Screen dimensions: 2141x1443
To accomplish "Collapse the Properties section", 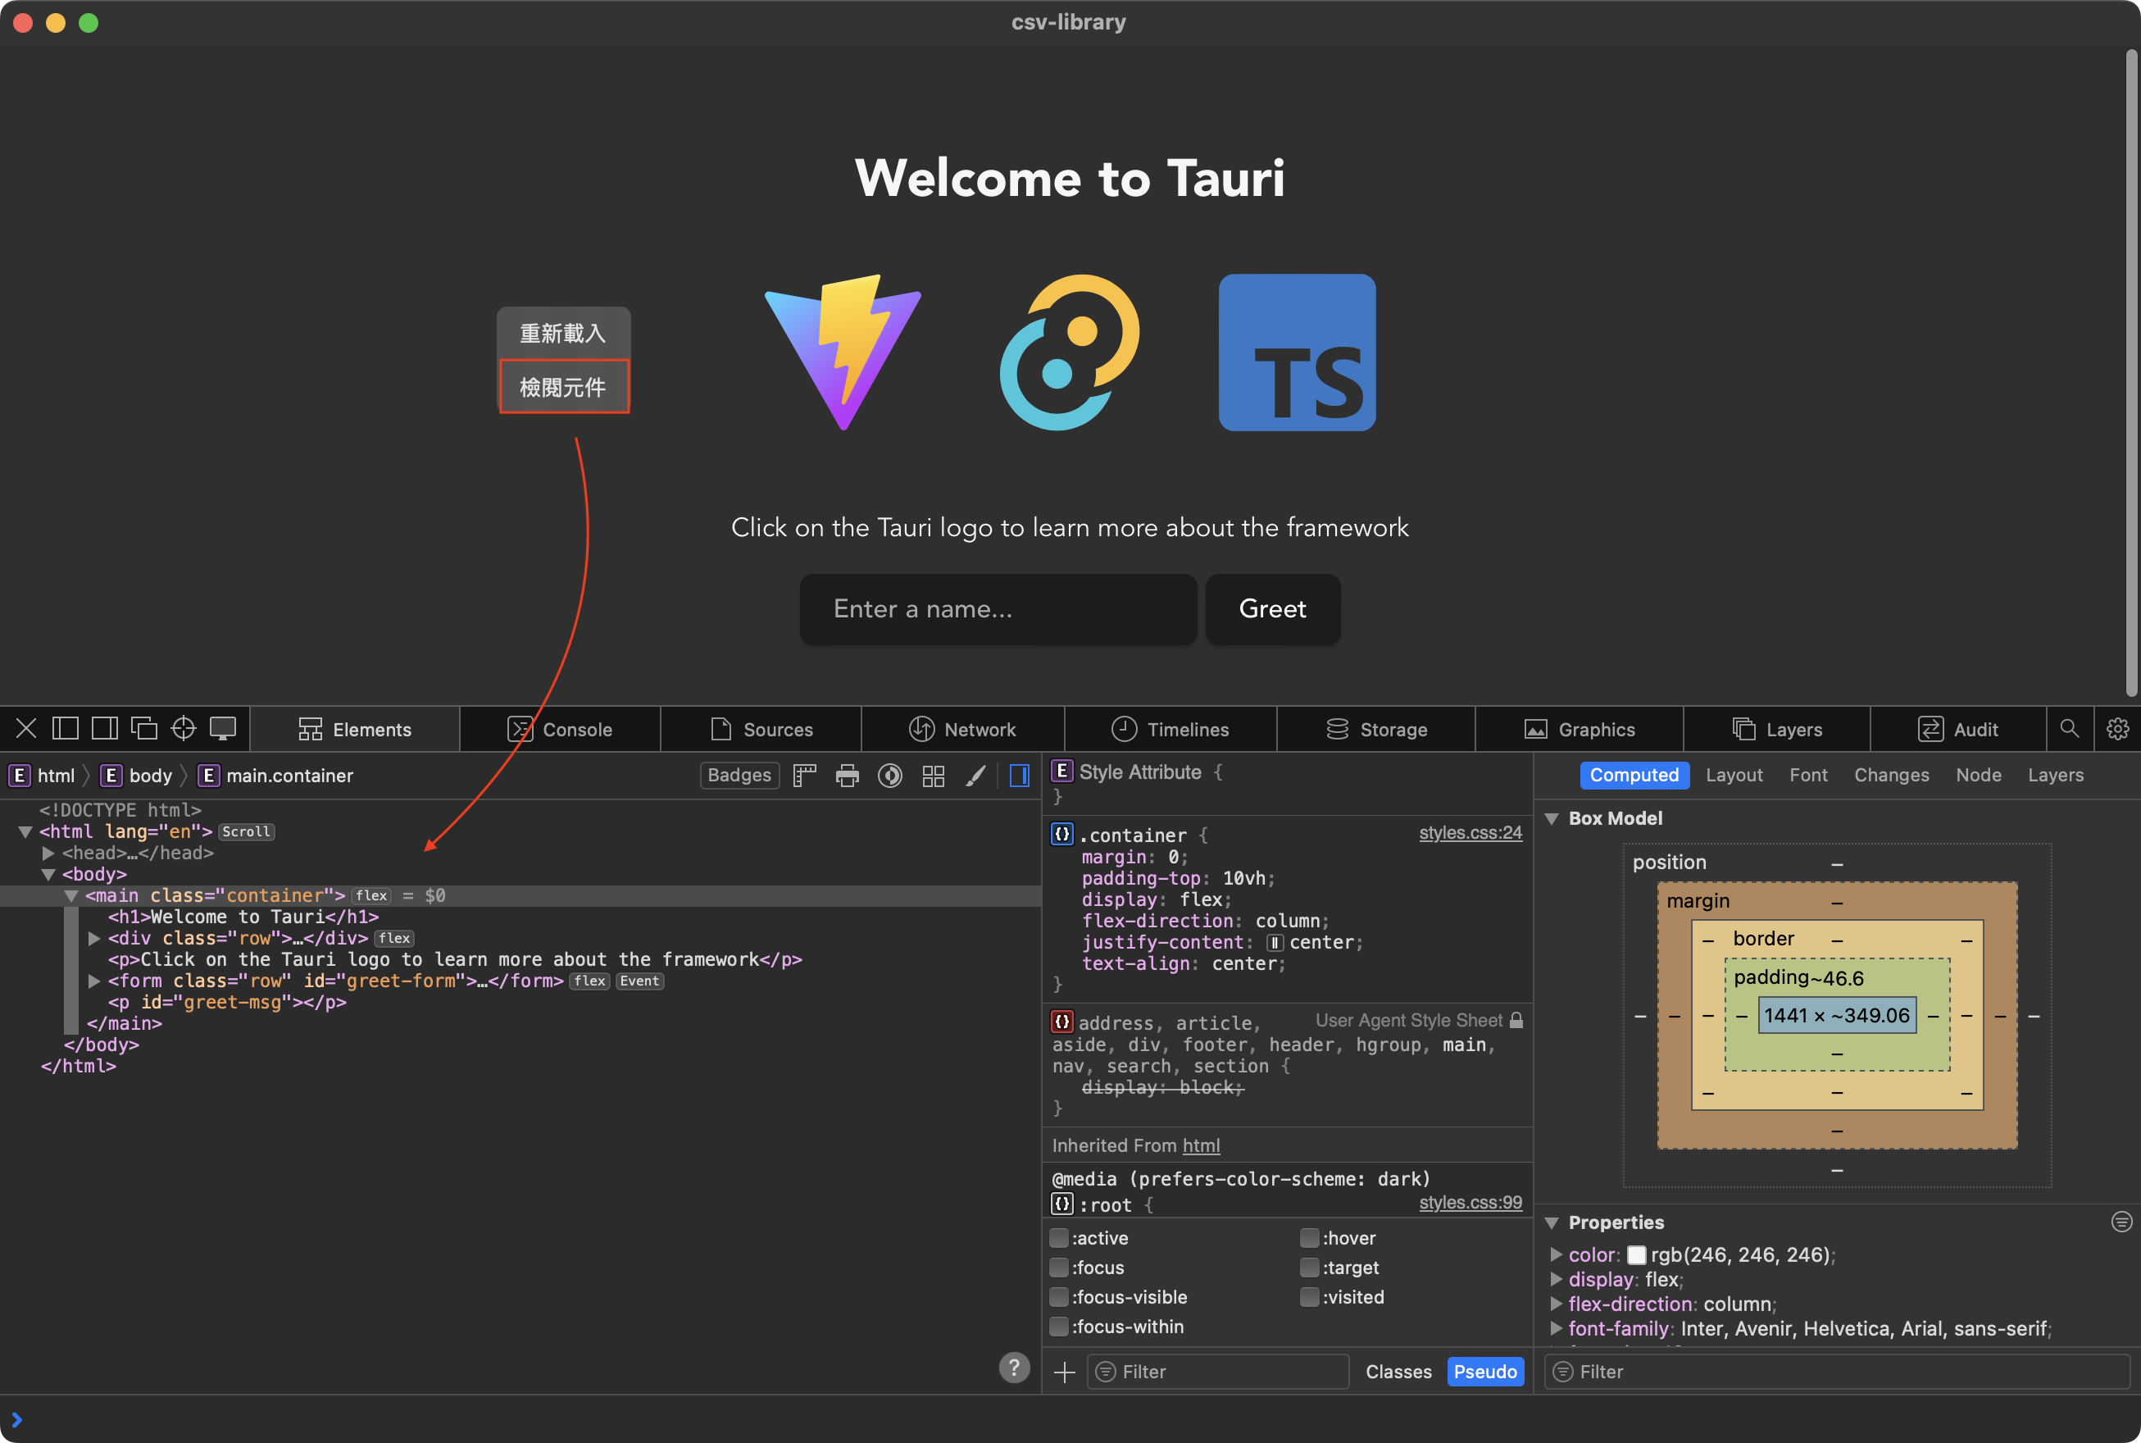I will (x=1552, y=1222).
